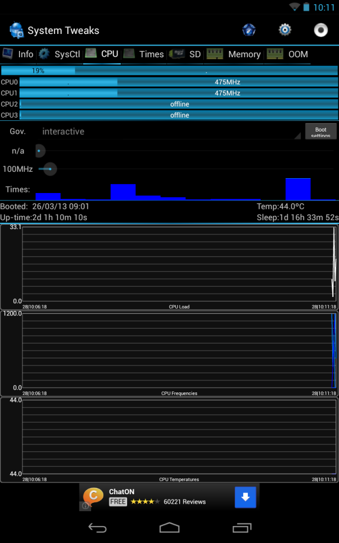Click the n/a slider handle
Image resolution: width=339 pixels, height=543 pixels.
point(39,151)
